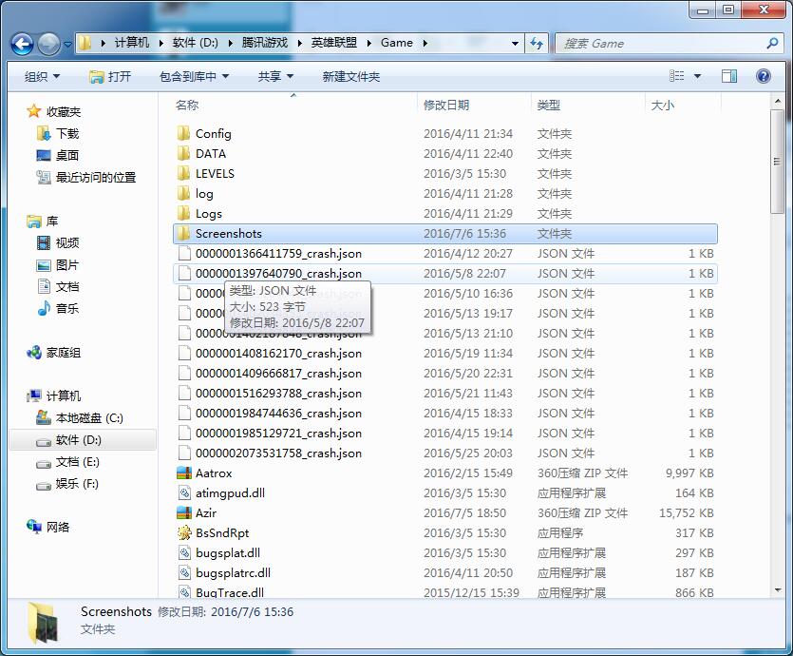Select the Aatrox ZIP archive icon

pos(184,473)
